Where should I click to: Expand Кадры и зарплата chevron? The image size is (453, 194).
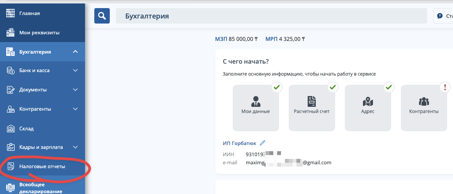[75, 147]
